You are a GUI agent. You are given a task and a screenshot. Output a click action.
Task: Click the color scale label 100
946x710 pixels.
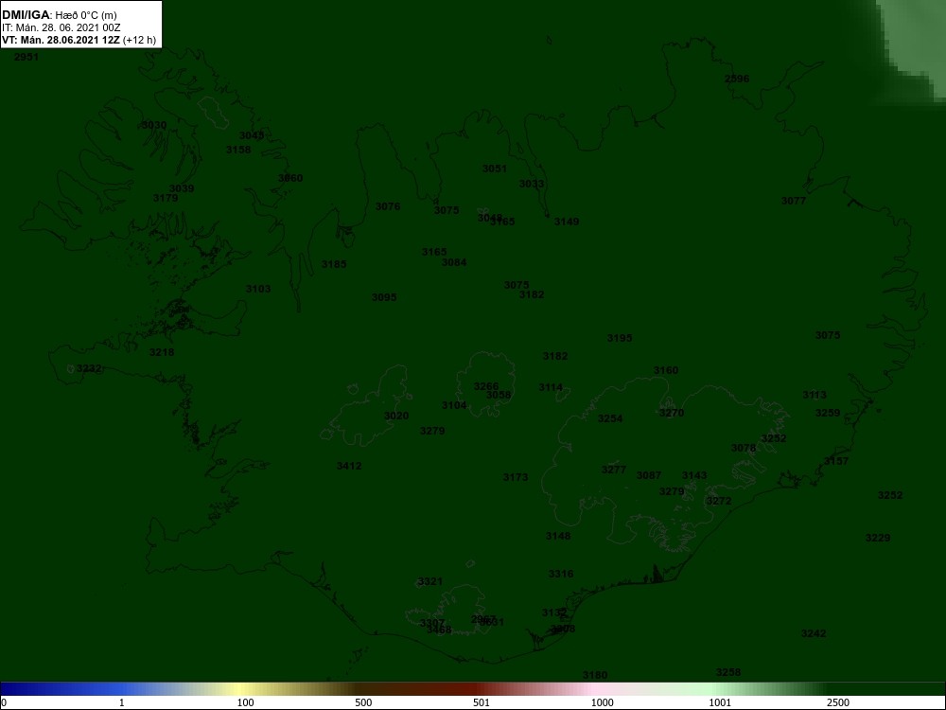point(245,702)
